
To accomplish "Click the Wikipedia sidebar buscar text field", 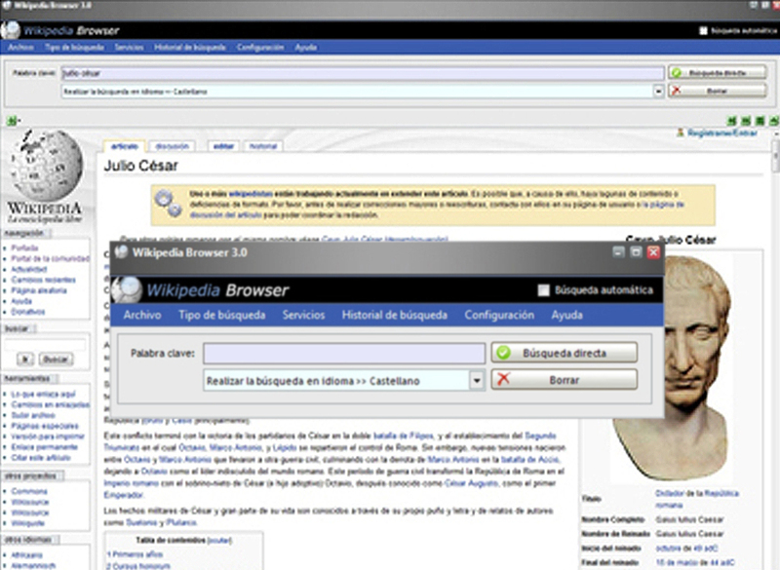I will [45, 344].
